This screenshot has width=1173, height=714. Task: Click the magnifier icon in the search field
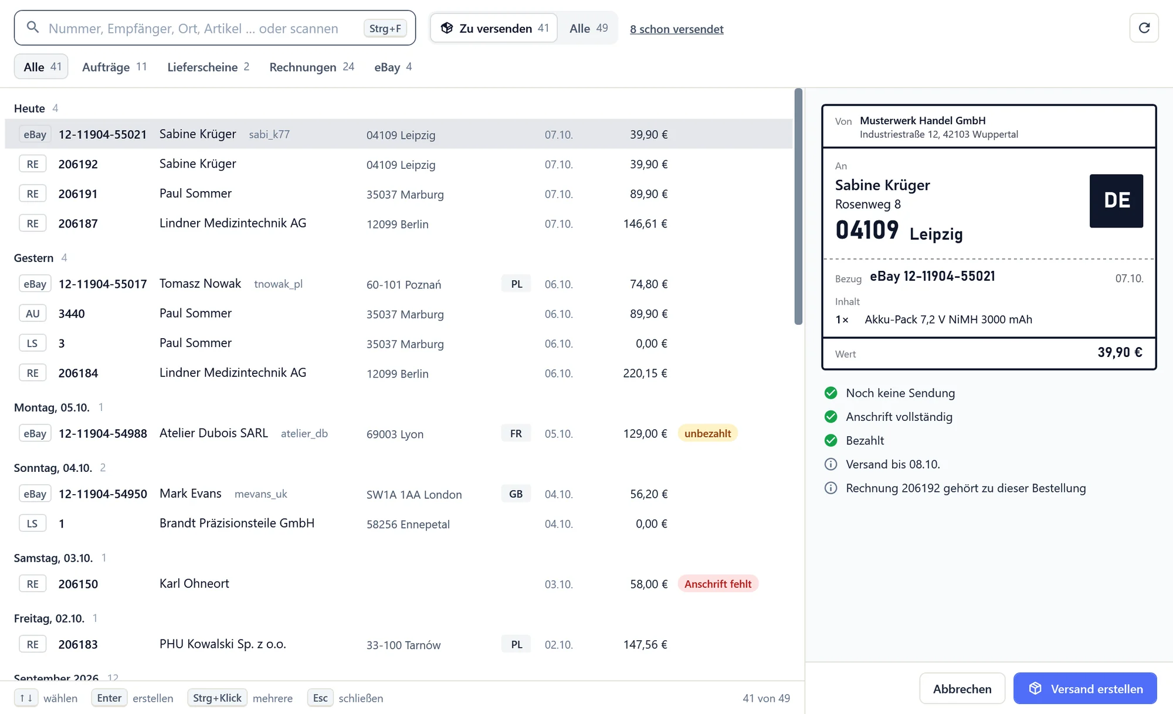(33, 28)
